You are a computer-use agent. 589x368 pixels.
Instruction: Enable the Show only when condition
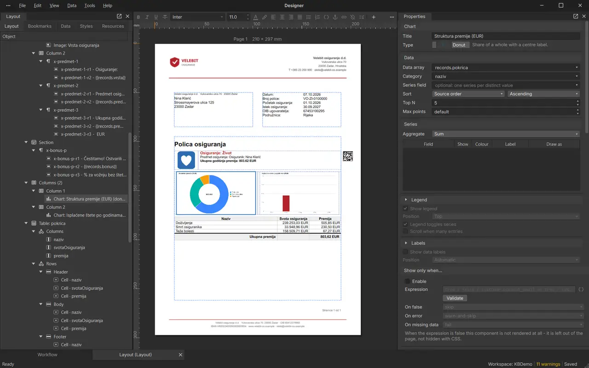pyautogui.click(x=407, y=281)
